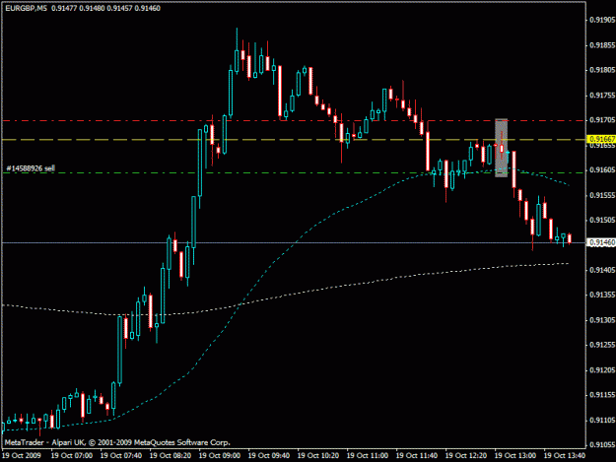Click the current price tag 0.91460

pos(600,242)
